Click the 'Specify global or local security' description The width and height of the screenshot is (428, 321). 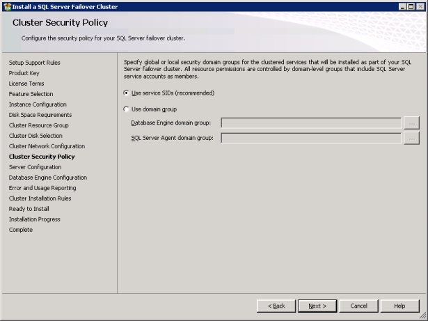pyautogui.click(x=267, y=69)
